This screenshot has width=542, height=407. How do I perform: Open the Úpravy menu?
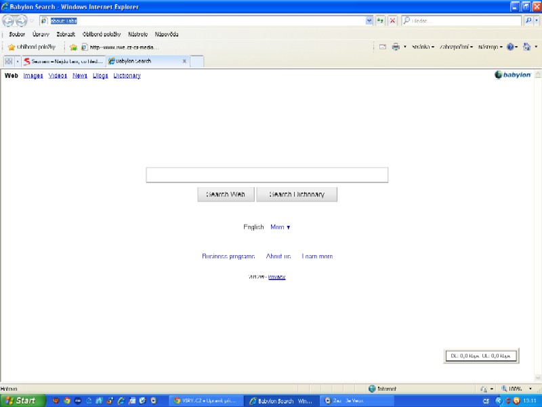click(41, 35)
